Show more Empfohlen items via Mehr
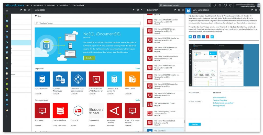Image resolution: width=263 pixels, height=135 pixels. (x=138, y=69)
